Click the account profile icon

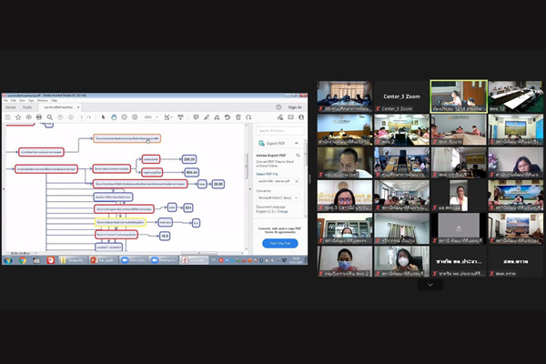(x=301, y=117)
